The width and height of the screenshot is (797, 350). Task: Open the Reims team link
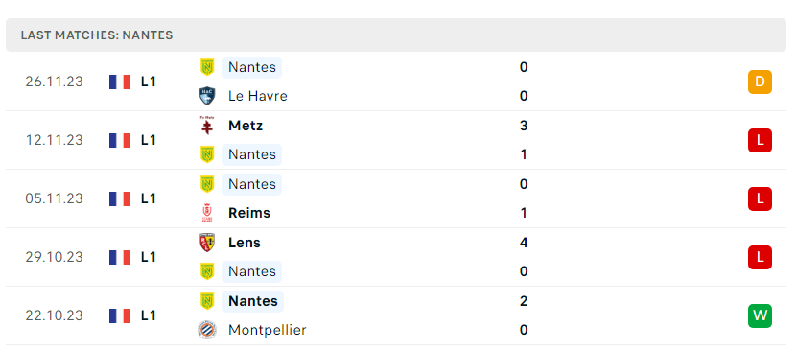(x=249, y=213)
